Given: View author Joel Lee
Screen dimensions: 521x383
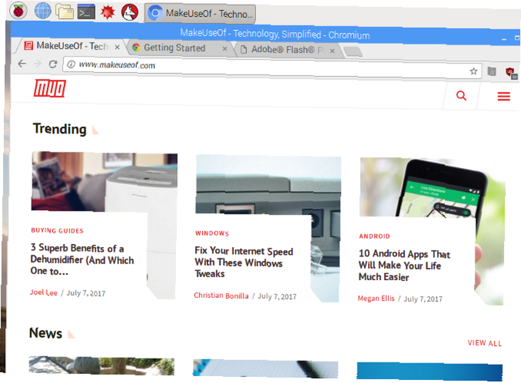Looking at the screenshot, I should point(44,292).
